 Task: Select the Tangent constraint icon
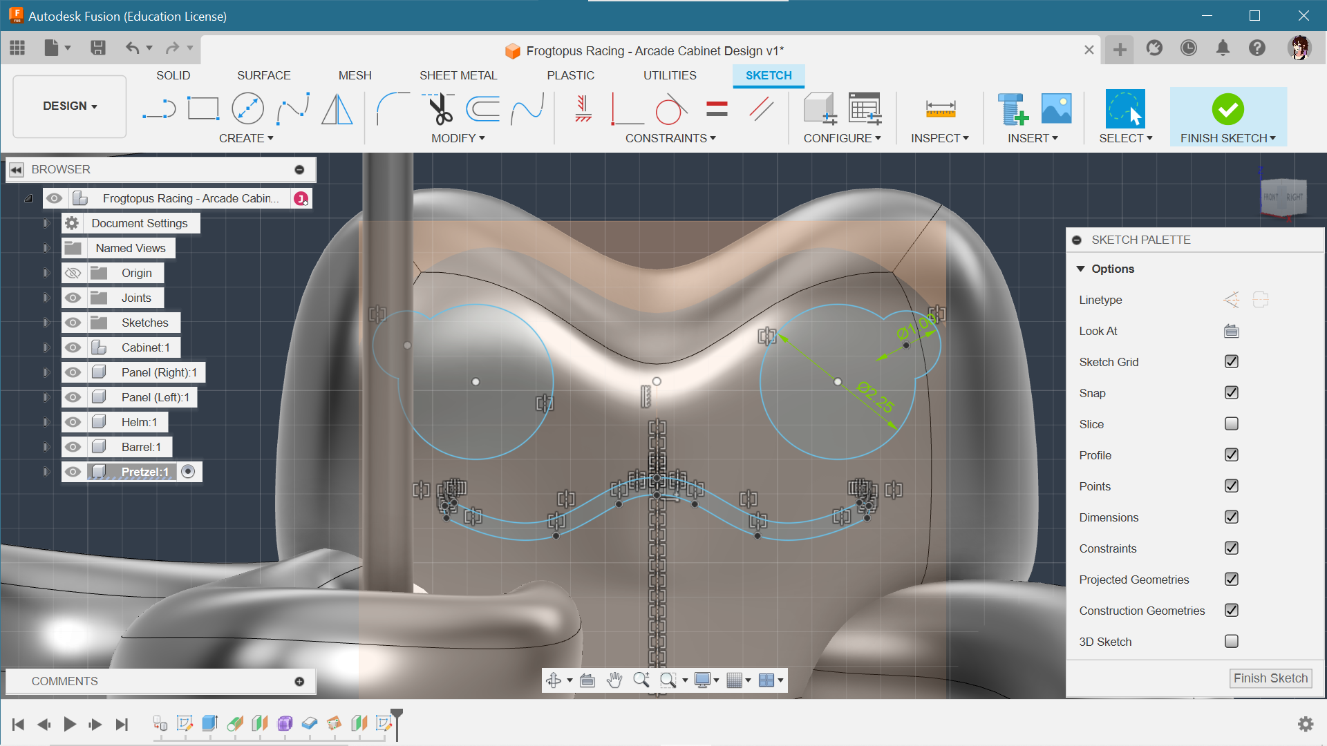coord(671,109)
